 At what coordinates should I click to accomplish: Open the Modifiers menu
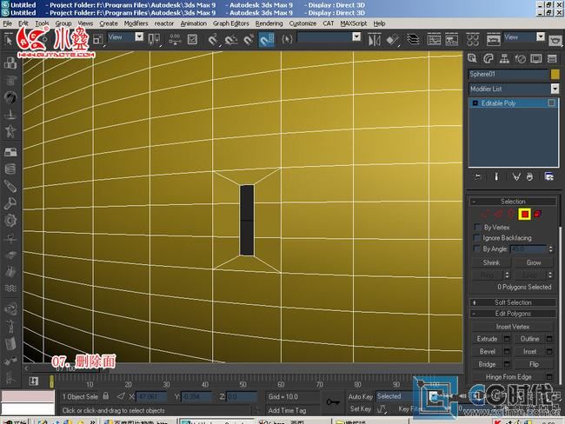[x=136, y=23]
